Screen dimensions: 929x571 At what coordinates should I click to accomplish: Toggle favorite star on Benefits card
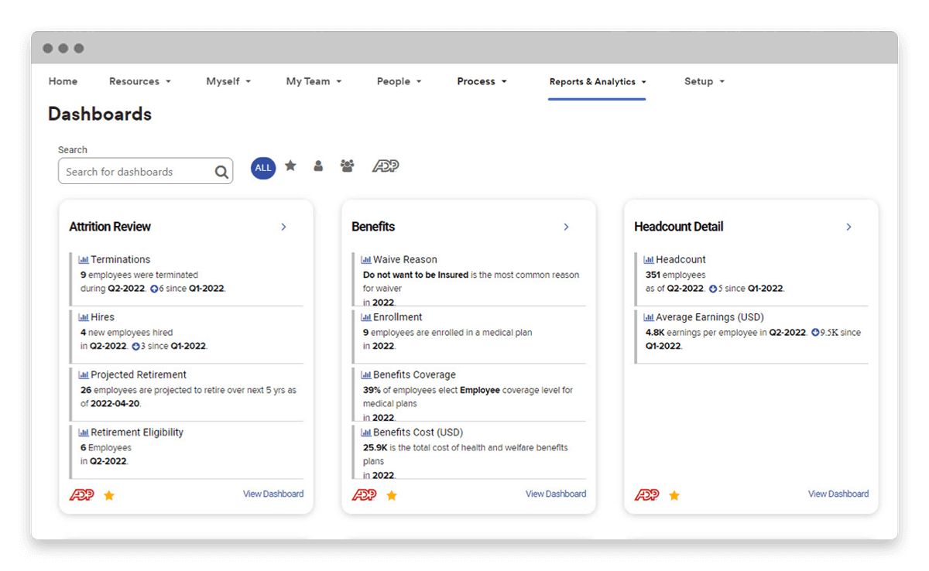click(x=392, y=495)
